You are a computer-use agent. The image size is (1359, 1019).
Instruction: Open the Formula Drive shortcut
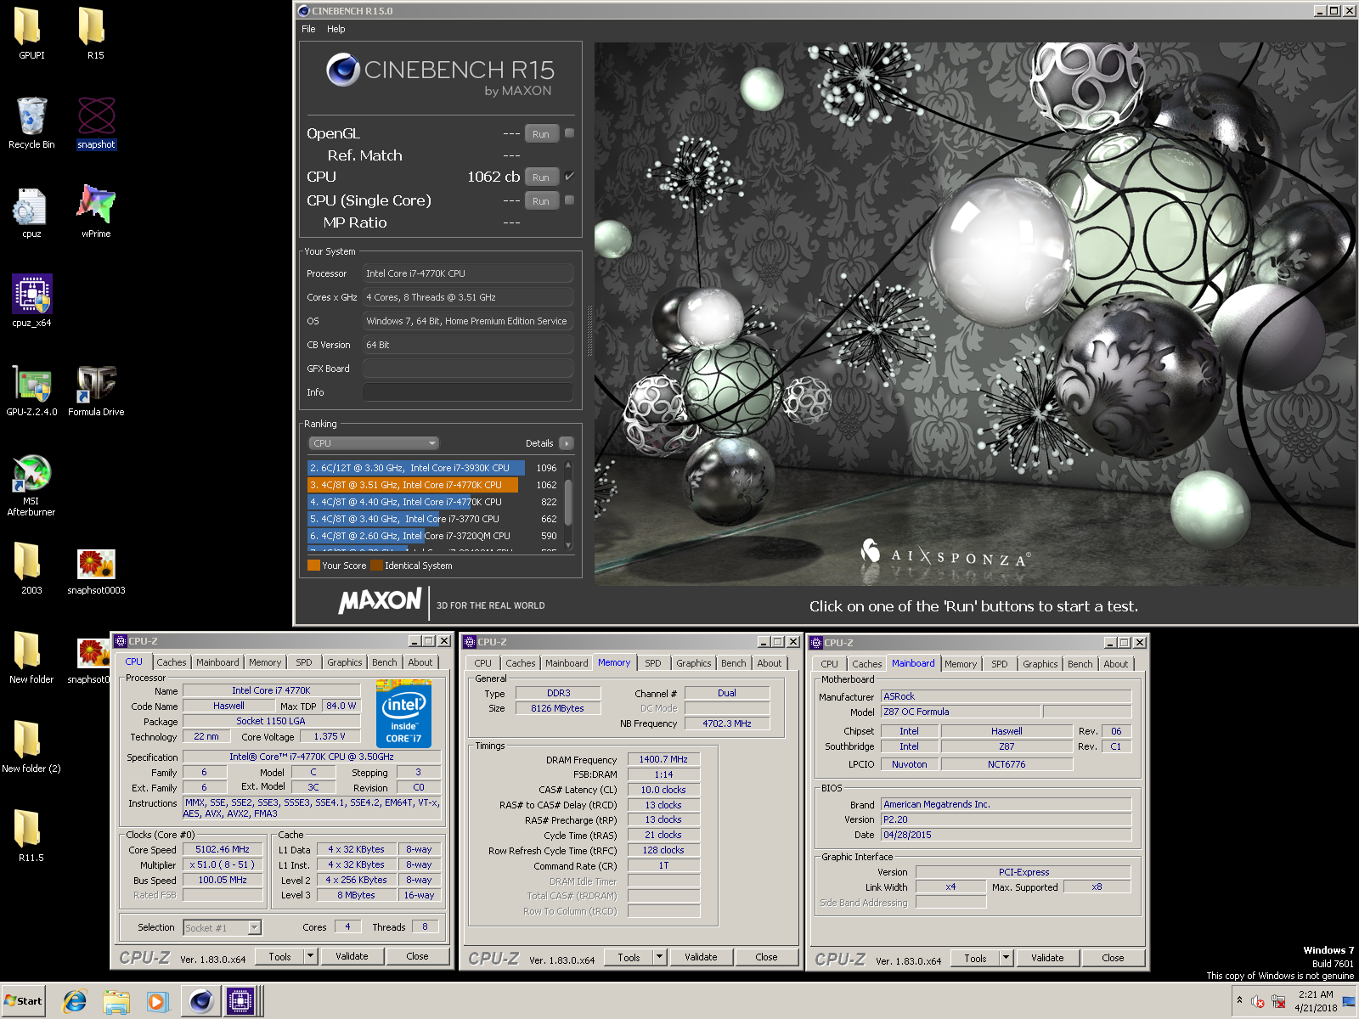(96, 391)
